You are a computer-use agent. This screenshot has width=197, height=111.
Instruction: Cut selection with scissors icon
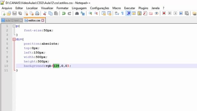[x=45, y=13]
